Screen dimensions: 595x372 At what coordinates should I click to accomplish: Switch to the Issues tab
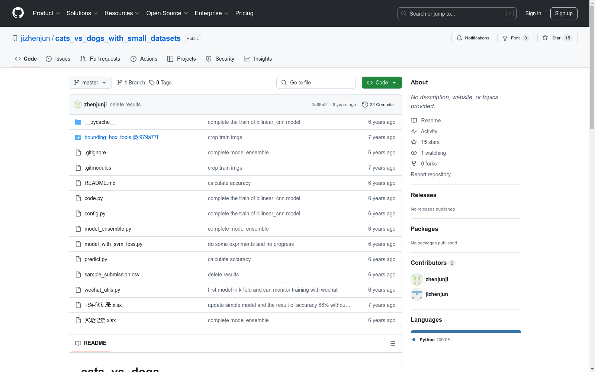tap(58, 59)
